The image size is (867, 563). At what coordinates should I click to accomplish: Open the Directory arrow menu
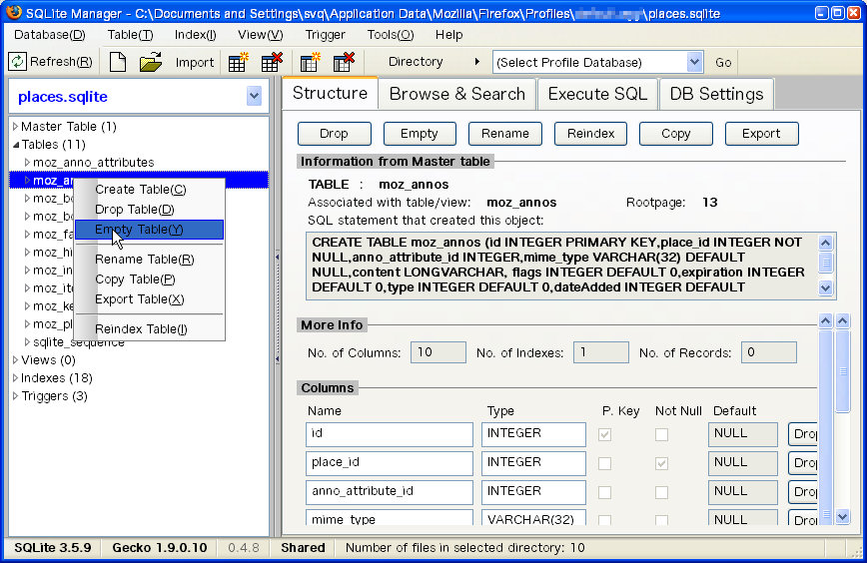click(x=477, y=61)
